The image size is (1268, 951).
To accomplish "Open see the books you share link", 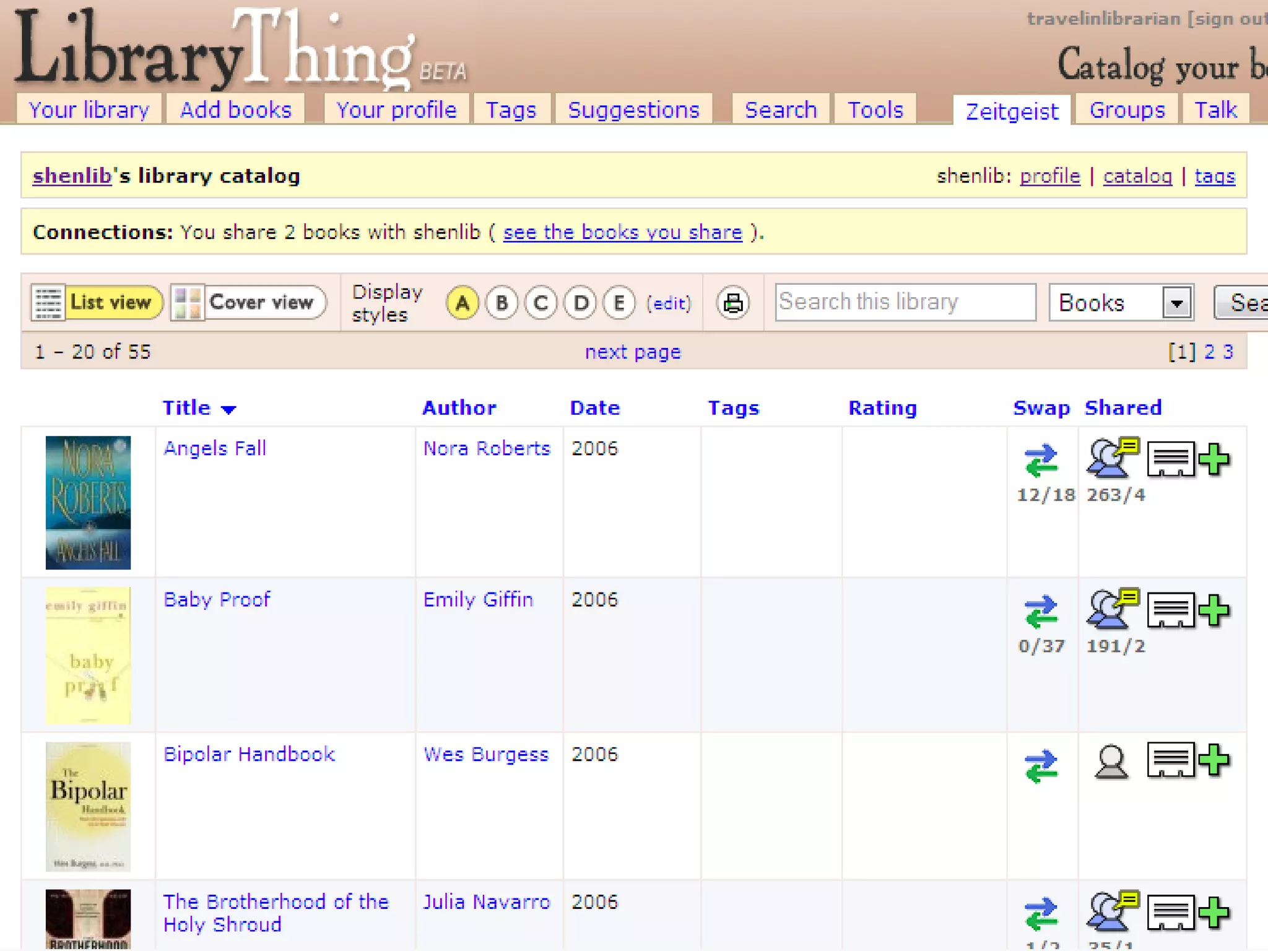I will [622, 232].
